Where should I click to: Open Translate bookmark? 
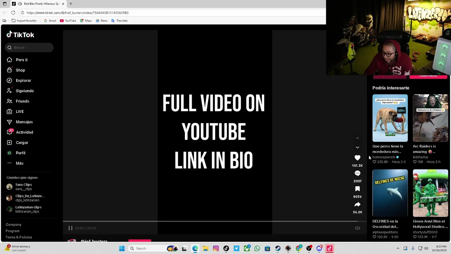pos(119,21)
